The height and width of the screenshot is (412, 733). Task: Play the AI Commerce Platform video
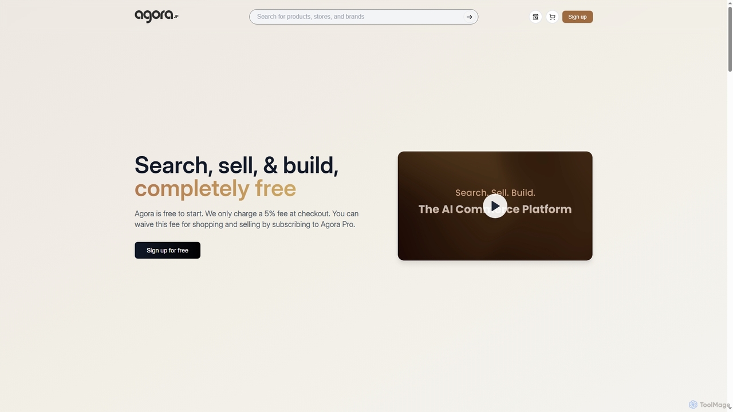point(495,206)
